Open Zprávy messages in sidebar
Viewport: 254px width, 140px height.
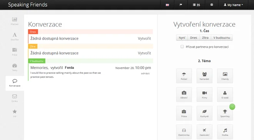[x=15, y=98]
